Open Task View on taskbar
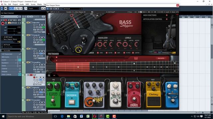The width and height of the screenshot is (213, 119). (55, 116)
